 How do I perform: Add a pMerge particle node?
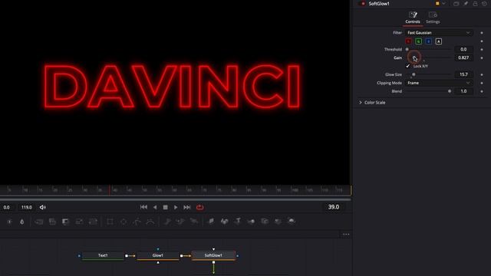[x=181, y=222]
